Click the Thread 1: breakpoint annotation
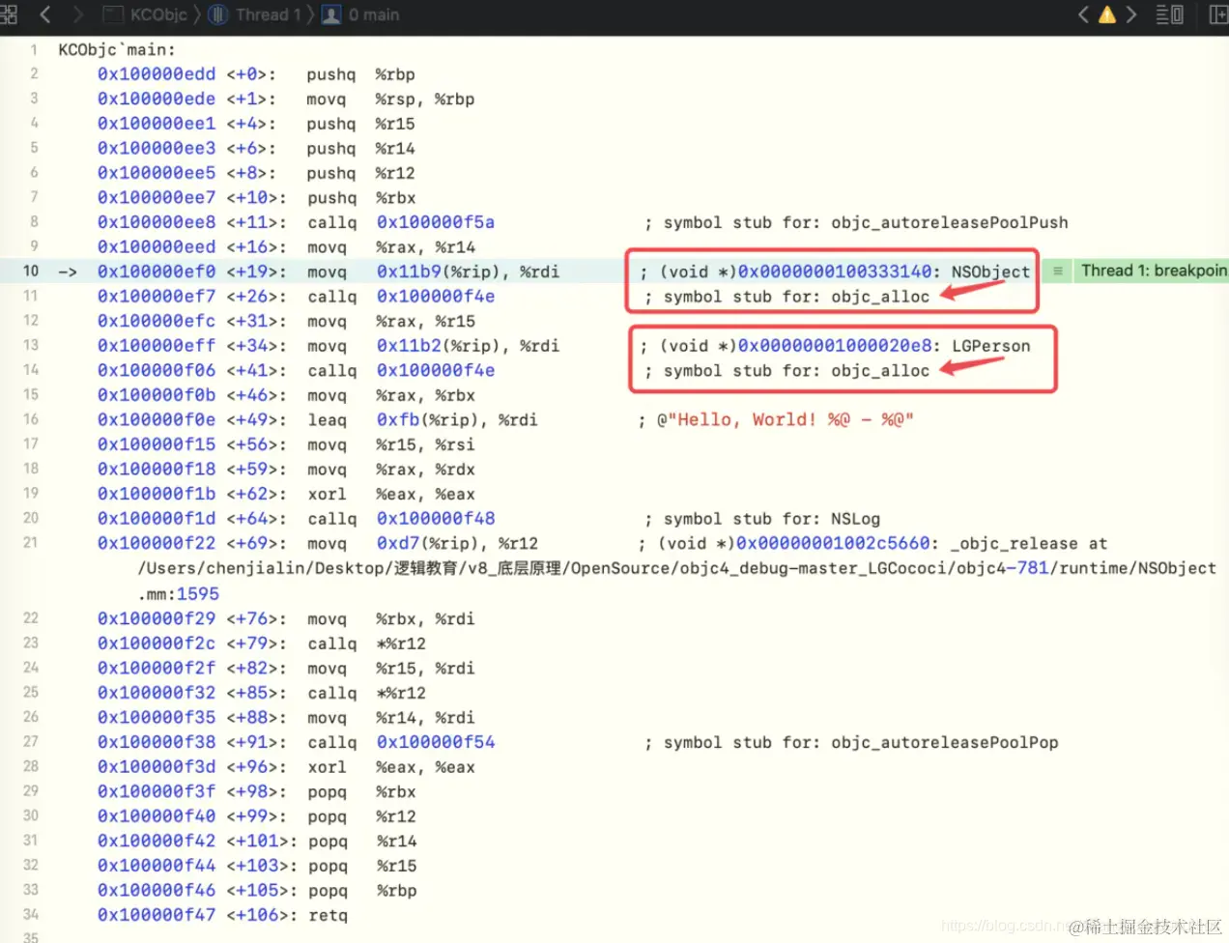 coord(1154,271)
